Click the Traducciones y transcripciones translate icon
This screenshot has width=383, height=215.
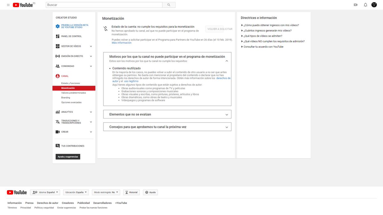coord(57,122)
